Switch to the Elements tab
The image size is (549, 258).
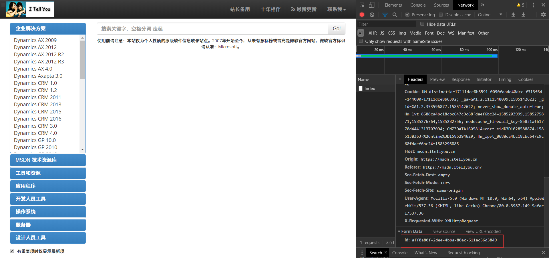point(393,5)
